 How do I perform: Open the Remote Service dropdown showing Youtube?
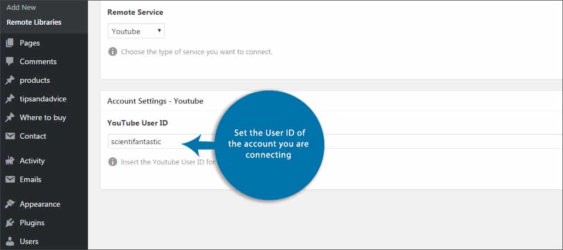tap(136, 31)
